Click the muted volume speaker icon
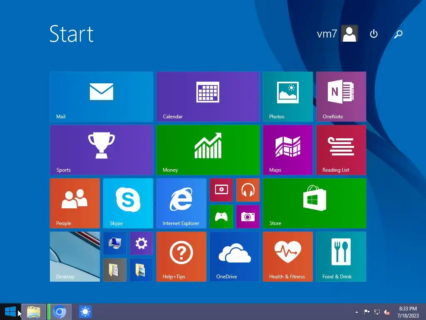Image resolution: width=426 pixels, height=320 pixels. [387, 312]
